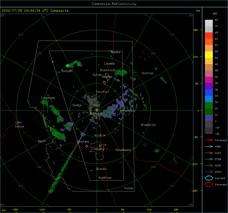Click the yellow swatch in dBZ legend
This screenshot has width=228, height=213.
pos(209,54)
